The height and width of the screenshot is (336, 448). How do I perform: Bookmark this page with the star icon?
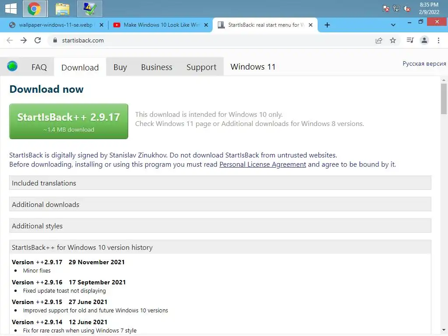pos(393,40)
